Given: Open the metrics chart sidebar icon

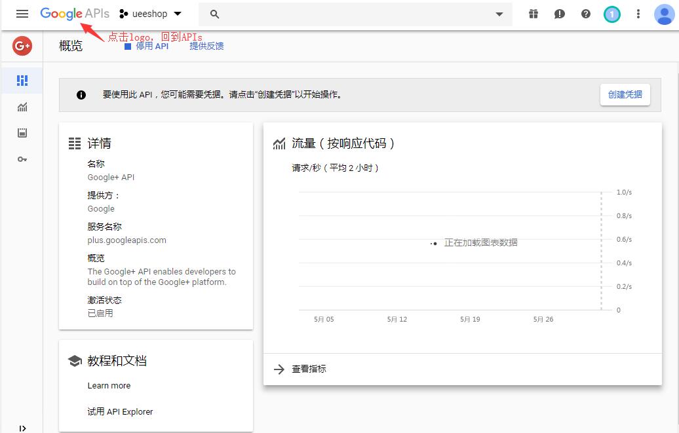Looking at the screenshot, I should point(22,107).
